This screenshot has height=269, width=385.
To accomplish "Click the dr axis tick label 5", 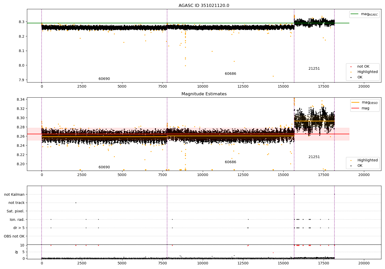I will click(x=23, y=252).
